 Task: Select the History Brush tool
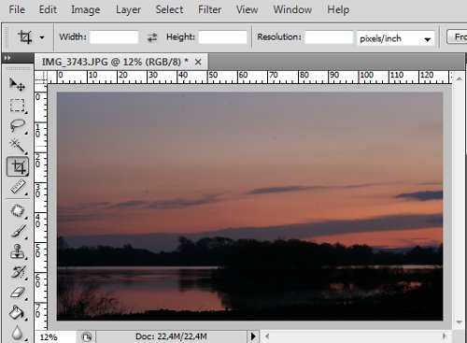pos(18,272)
